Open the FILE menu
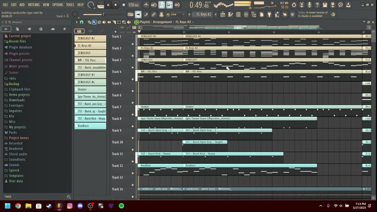Screen dimensions: 377x212 5,5
